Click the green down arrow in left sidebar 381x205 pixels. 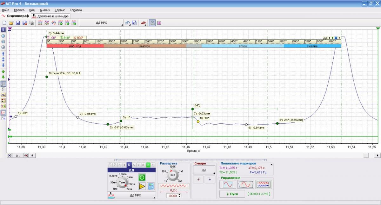(x=3, y=77)
